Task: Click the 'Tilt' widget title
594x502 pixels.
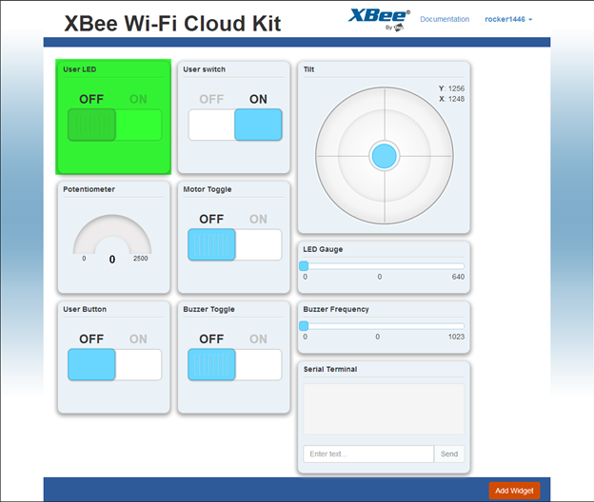Action: 308,69
